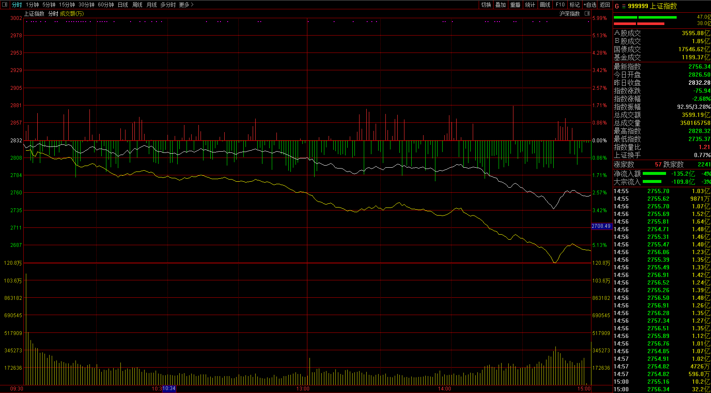Viewport: 711px width, 393px height.
Task: Click the 总成交额 value 3599.19亿
Action: tap(696, 115)
